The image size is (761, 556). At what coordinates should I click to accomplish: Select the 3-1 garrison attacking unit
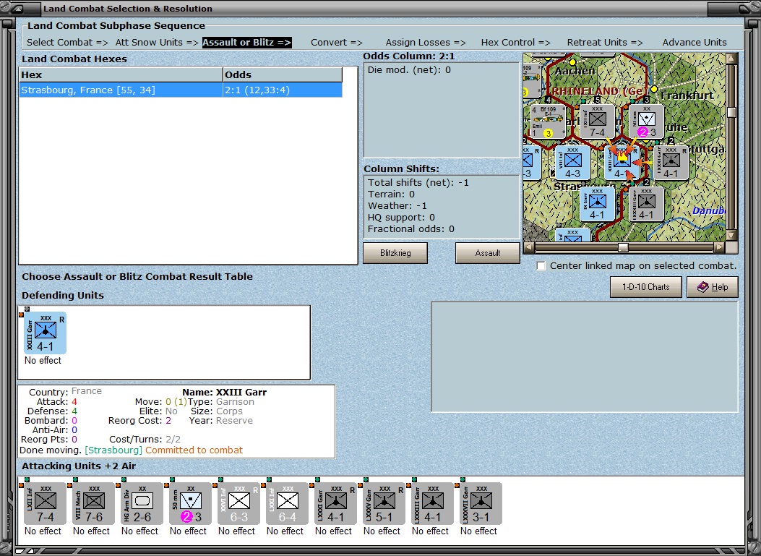tap(481, 503)
